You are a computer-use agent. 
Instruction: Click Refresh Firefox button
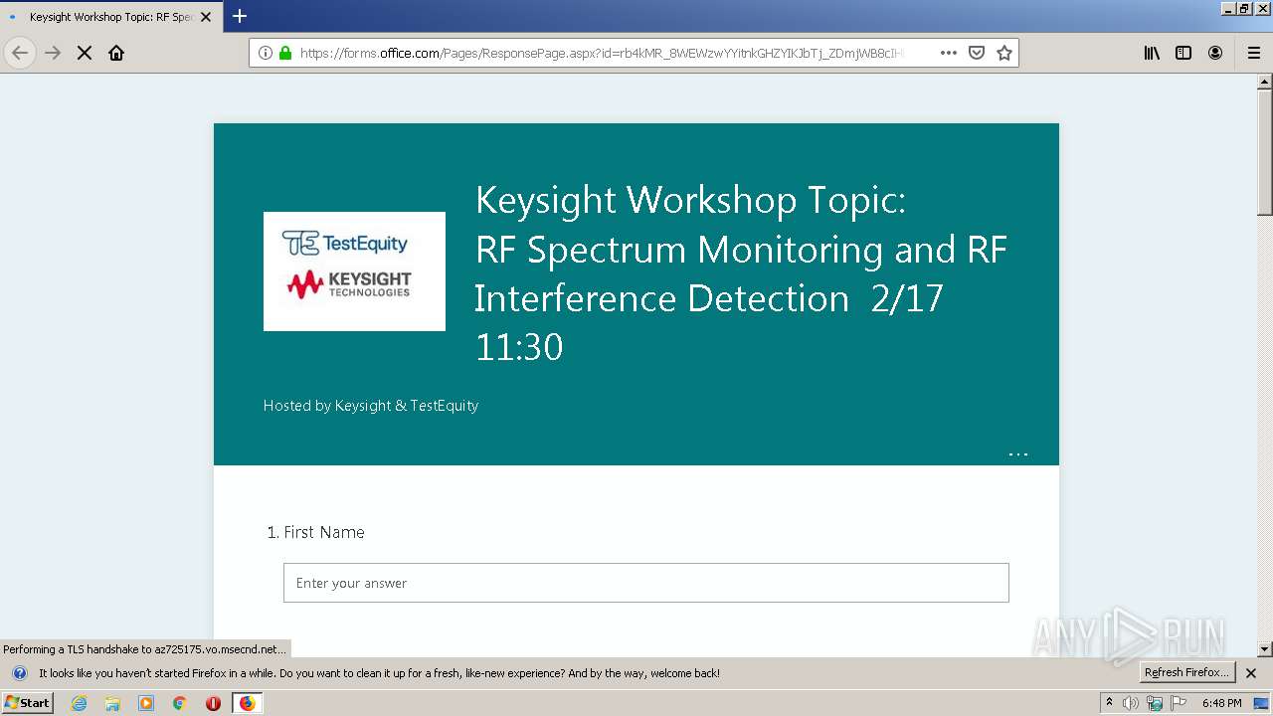(1187, 672)
